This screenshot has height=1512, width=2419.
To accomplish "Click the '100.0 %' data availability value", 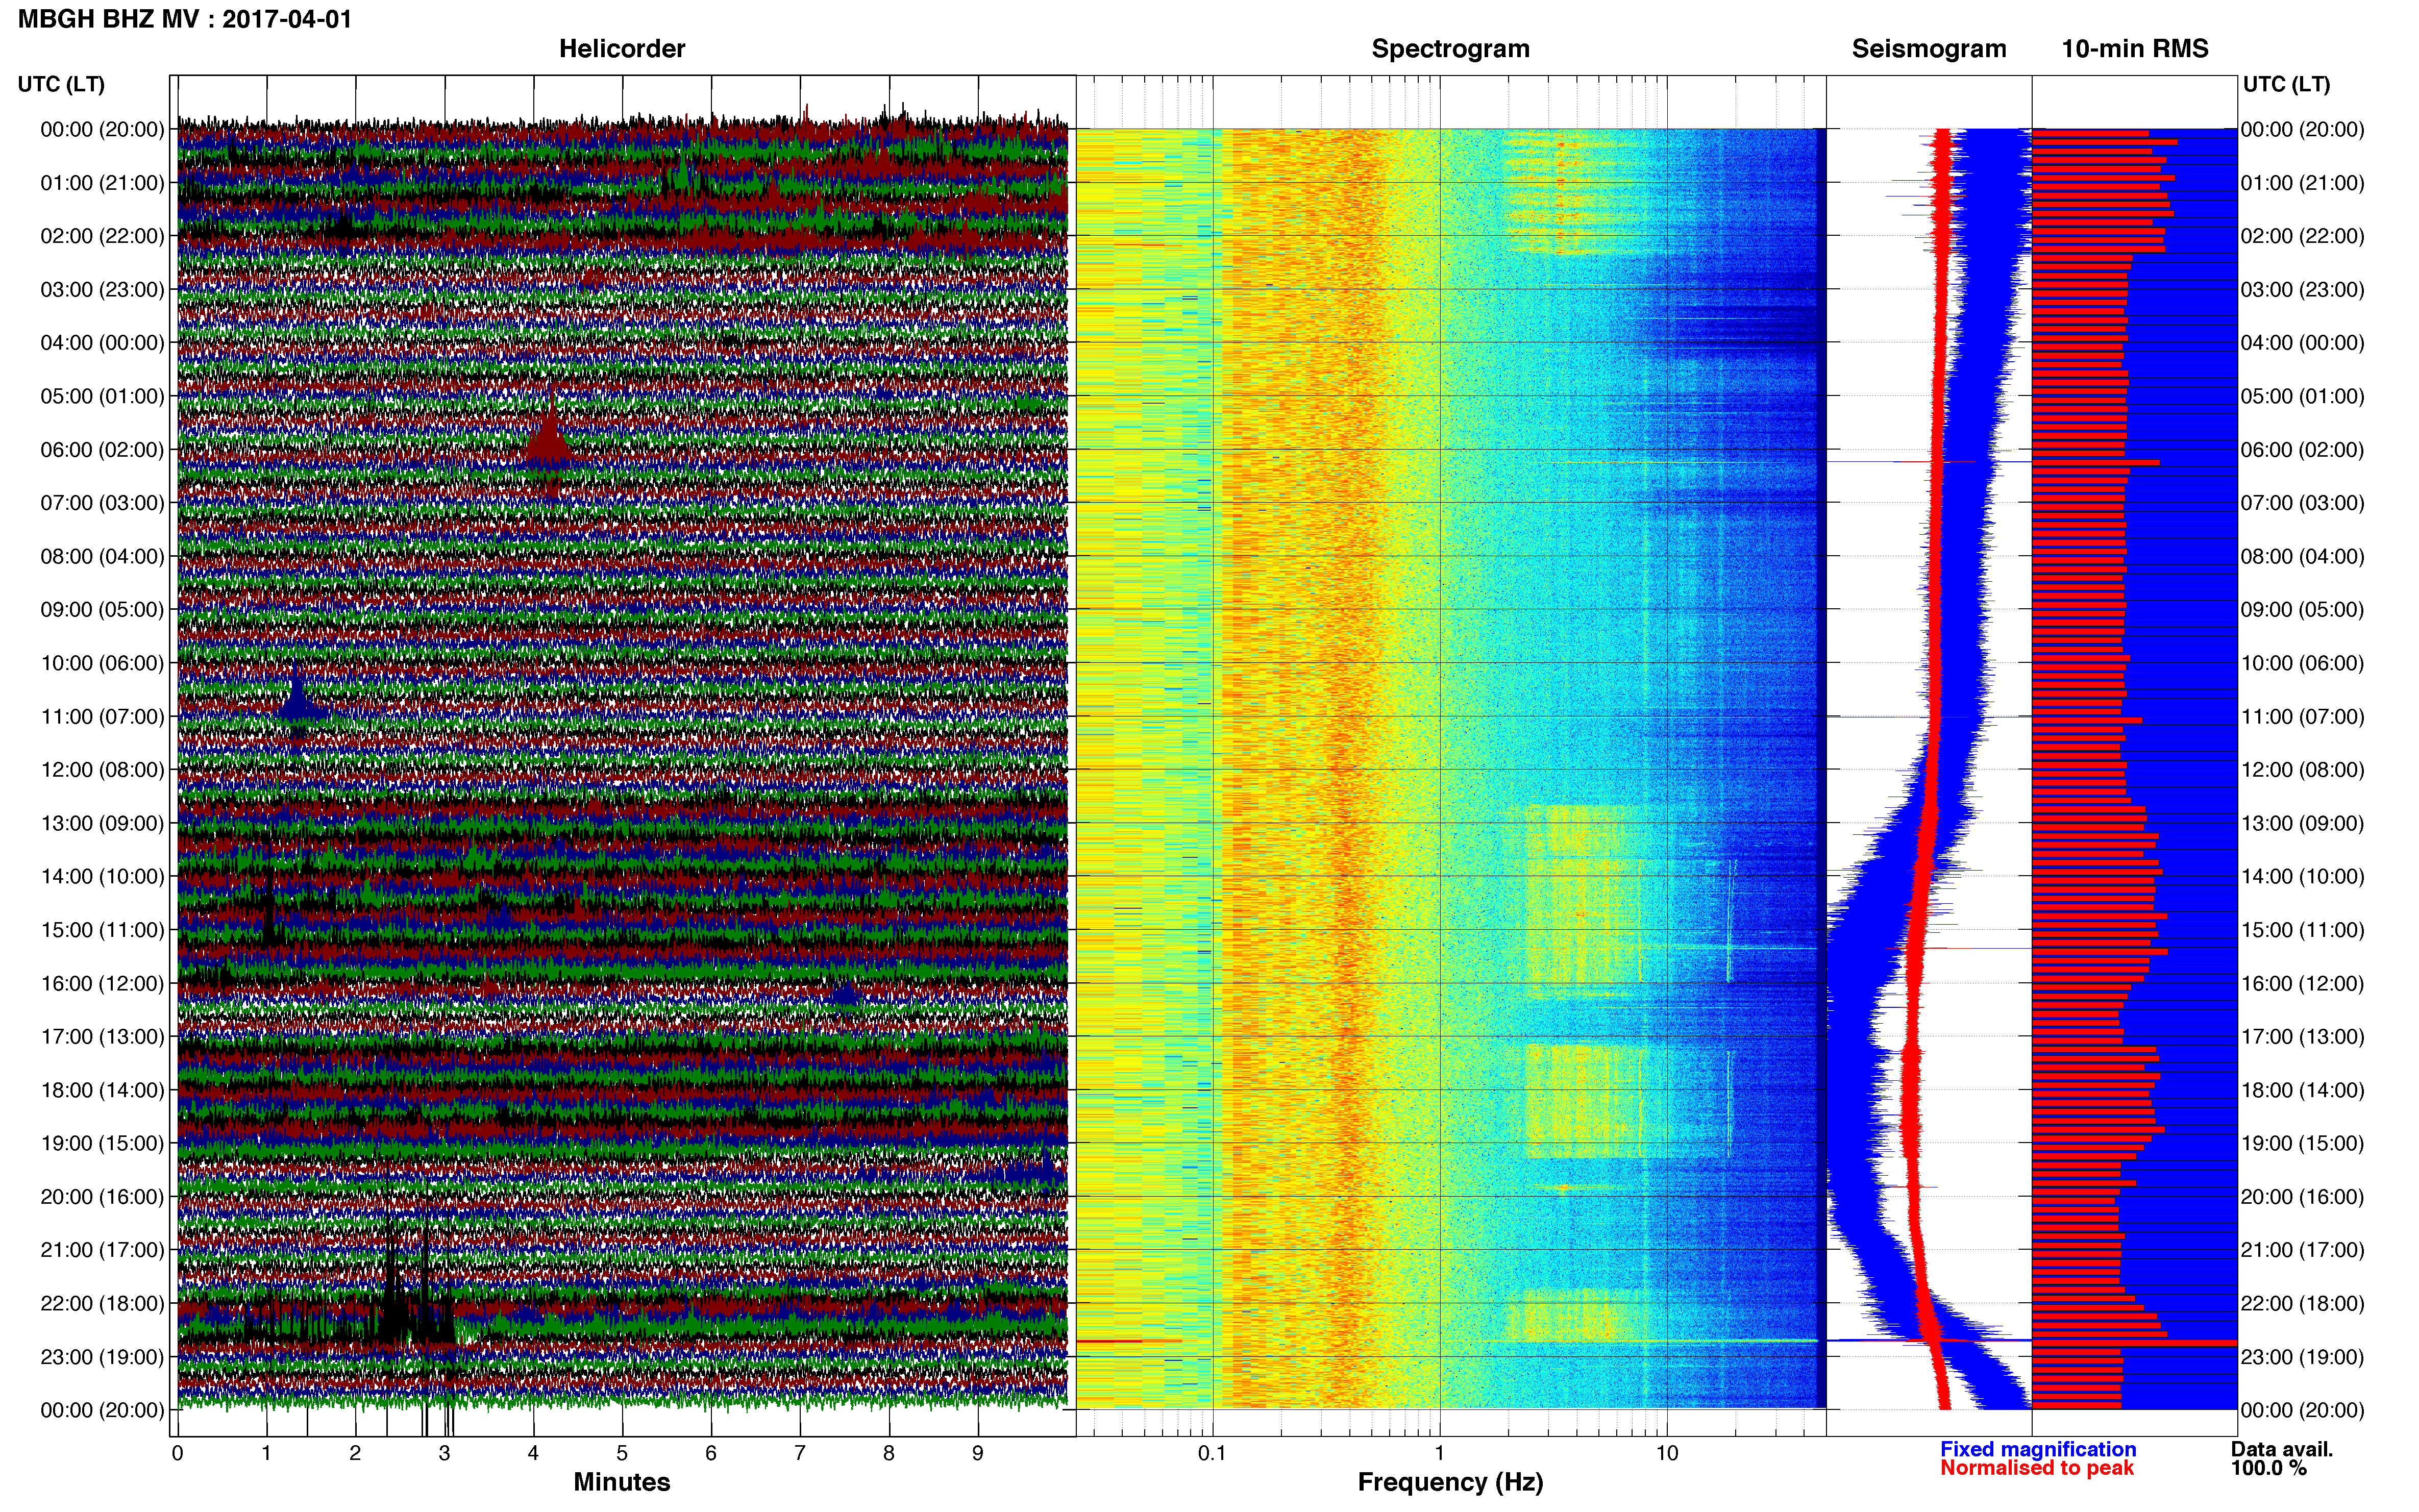I will coord(2268,1468).
